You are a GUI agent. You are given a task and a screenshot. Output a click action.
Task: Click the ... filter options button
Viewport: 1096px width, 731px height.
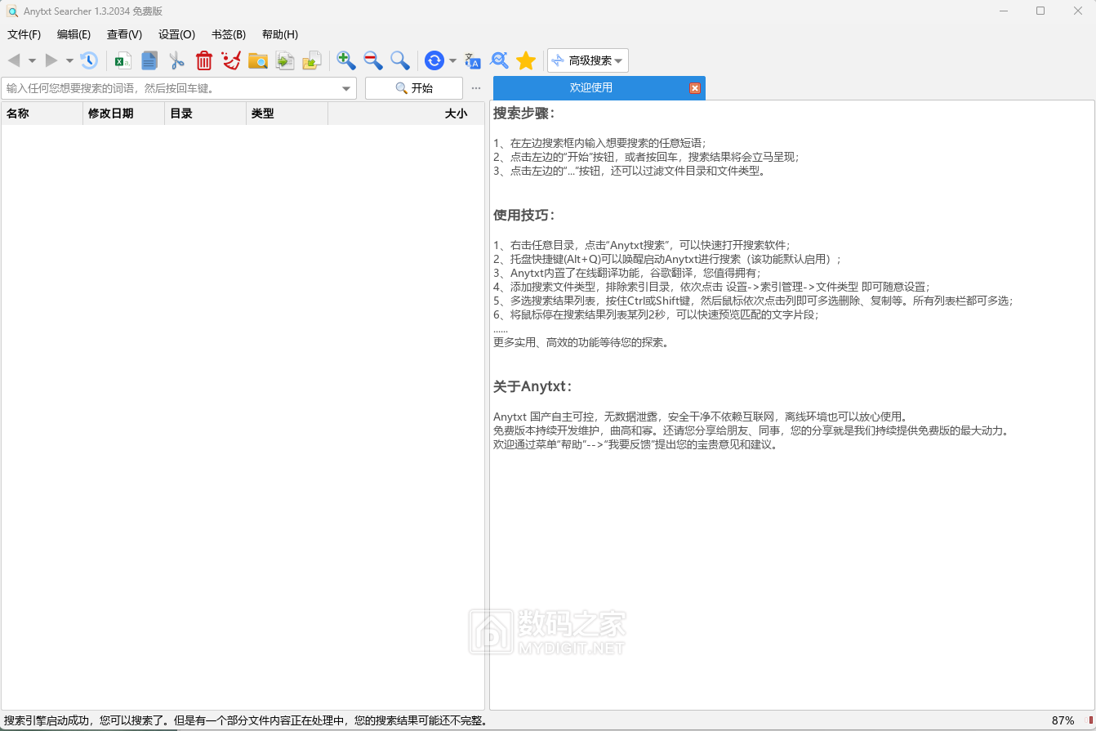(476, 88)
